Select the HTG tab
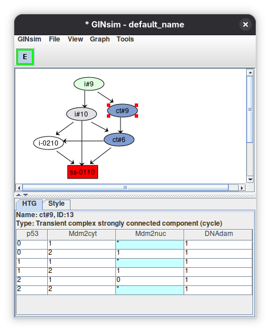270x332 pixels. (29, 204)
